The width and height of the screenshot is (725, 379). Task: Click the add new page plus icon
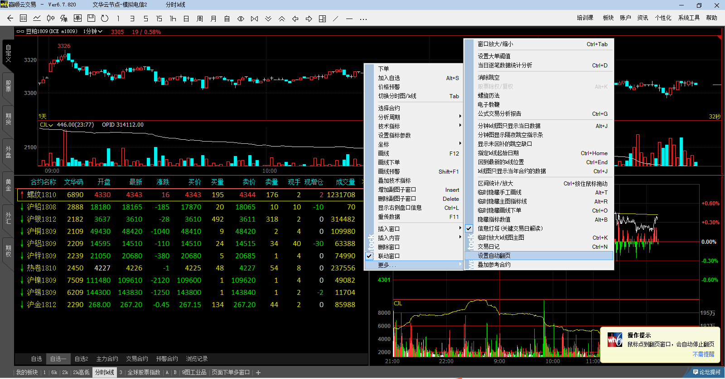click(258, 373)
